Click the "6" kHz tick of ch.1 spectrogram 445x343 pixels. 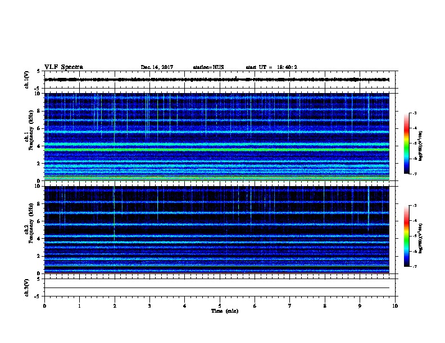coord(39,128)
